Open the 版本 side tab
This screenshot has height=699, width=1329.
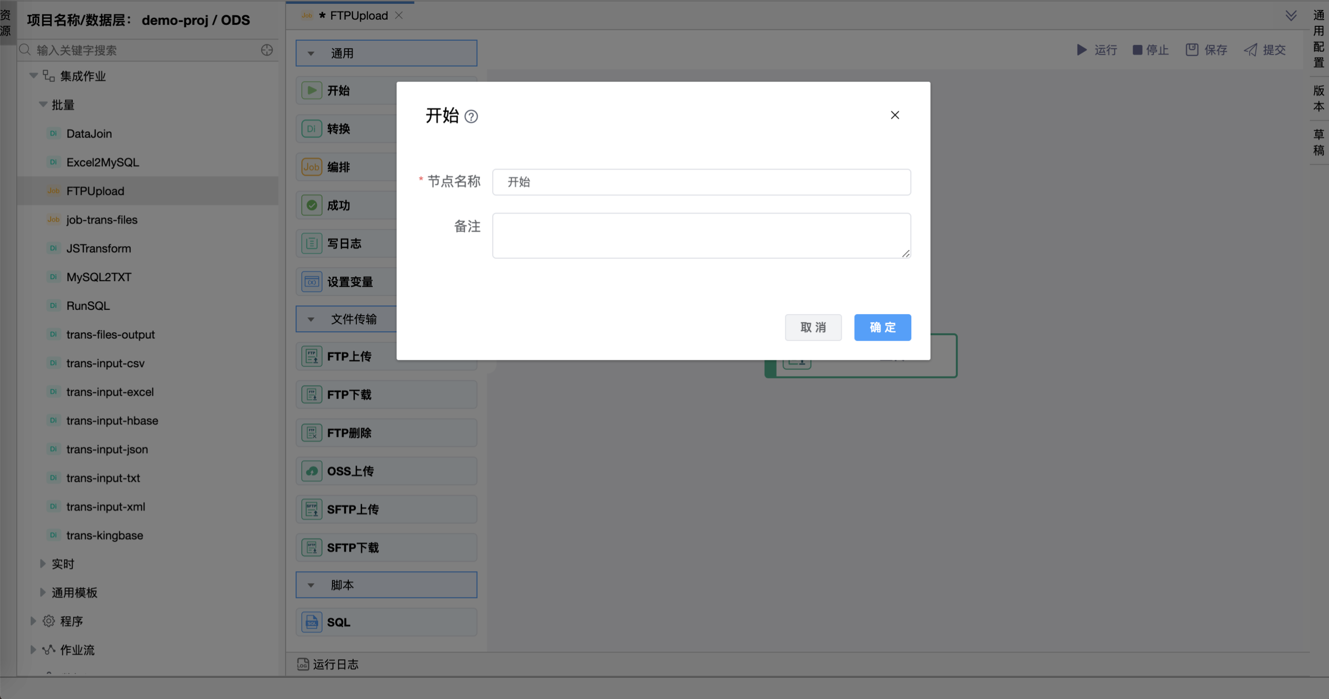(x=1318, y=98)
